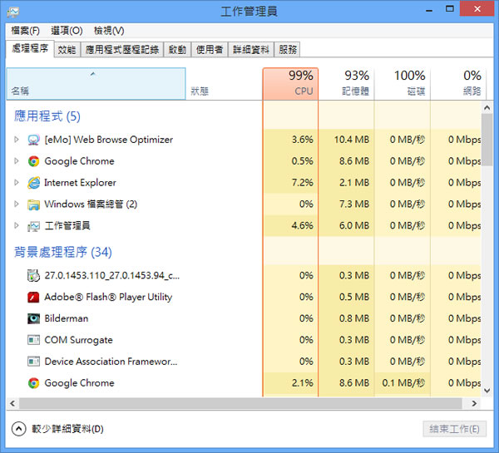Click Internet Explorer's 7.2% CPU value
The image size is (499, 453).
pyautogui.click(x=303, y=183)
